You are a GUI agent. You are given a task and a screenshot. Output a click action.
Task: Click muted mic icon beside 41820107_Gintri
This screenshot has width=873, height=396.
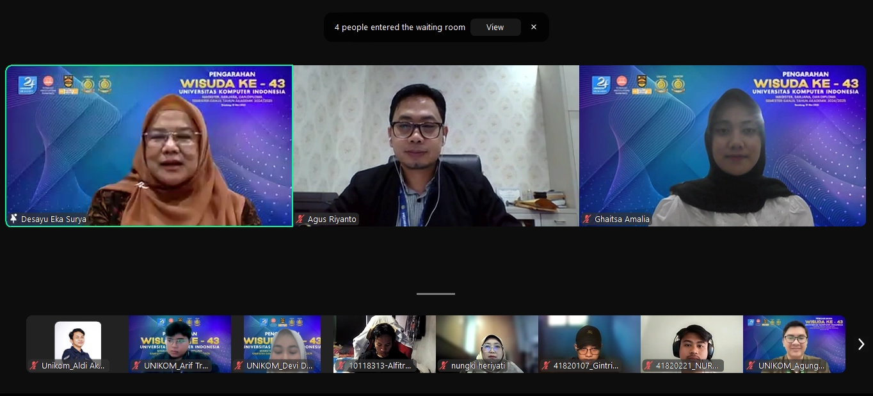pyautogui.click(x=546, y=366)
